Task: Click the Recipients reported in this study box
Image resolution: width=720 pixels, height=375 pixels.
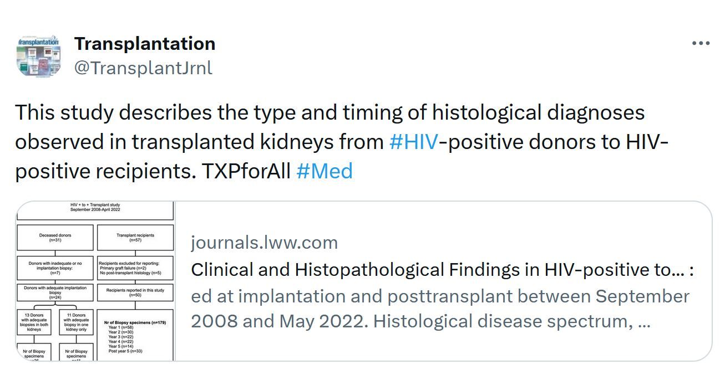Action: [135, 292]
